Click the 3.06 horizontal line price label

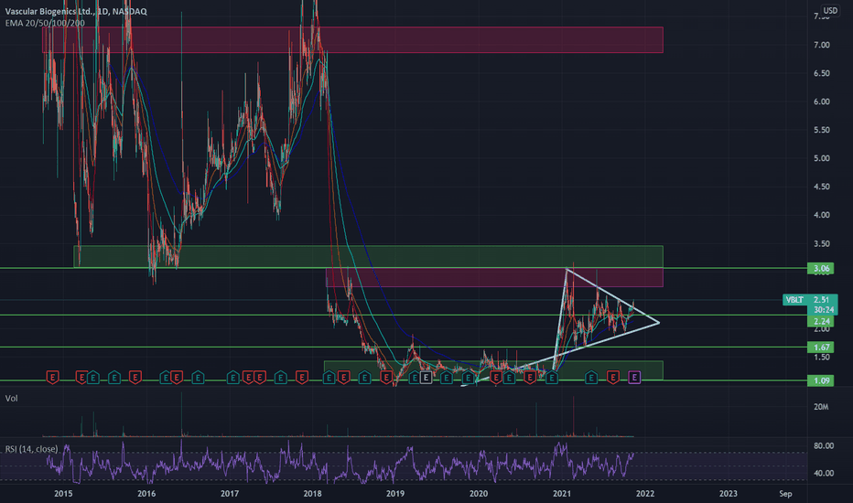pyautogui.click(x=821, y=268)
